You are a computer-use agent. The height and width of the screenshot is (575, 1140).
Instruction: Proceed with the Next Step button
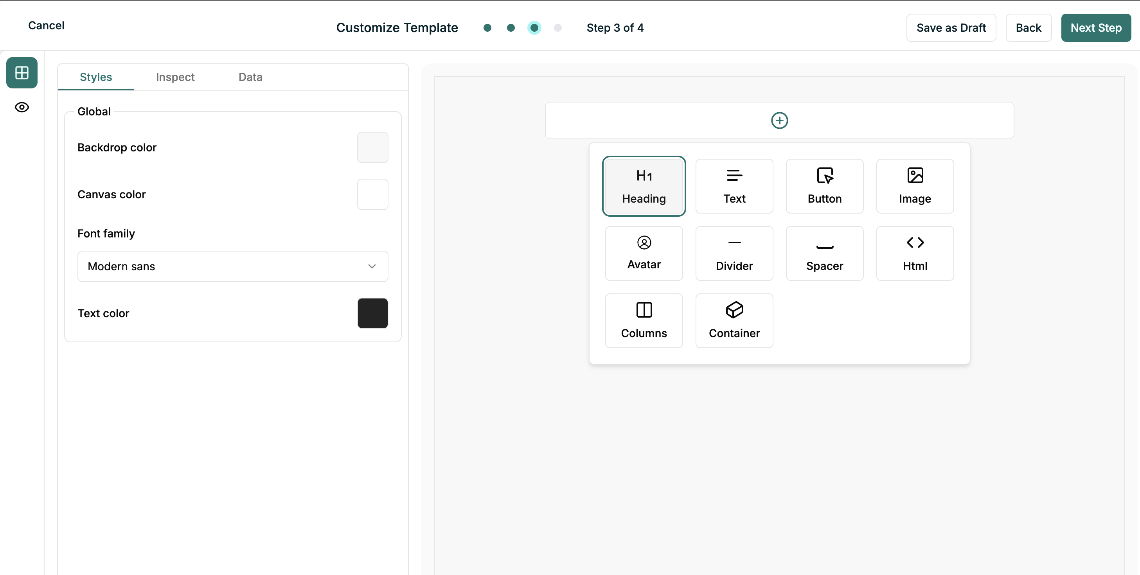pyautogui.click(x=1095, y=28)
